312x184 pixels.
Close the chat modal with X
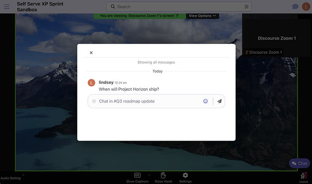coord(91,53)
